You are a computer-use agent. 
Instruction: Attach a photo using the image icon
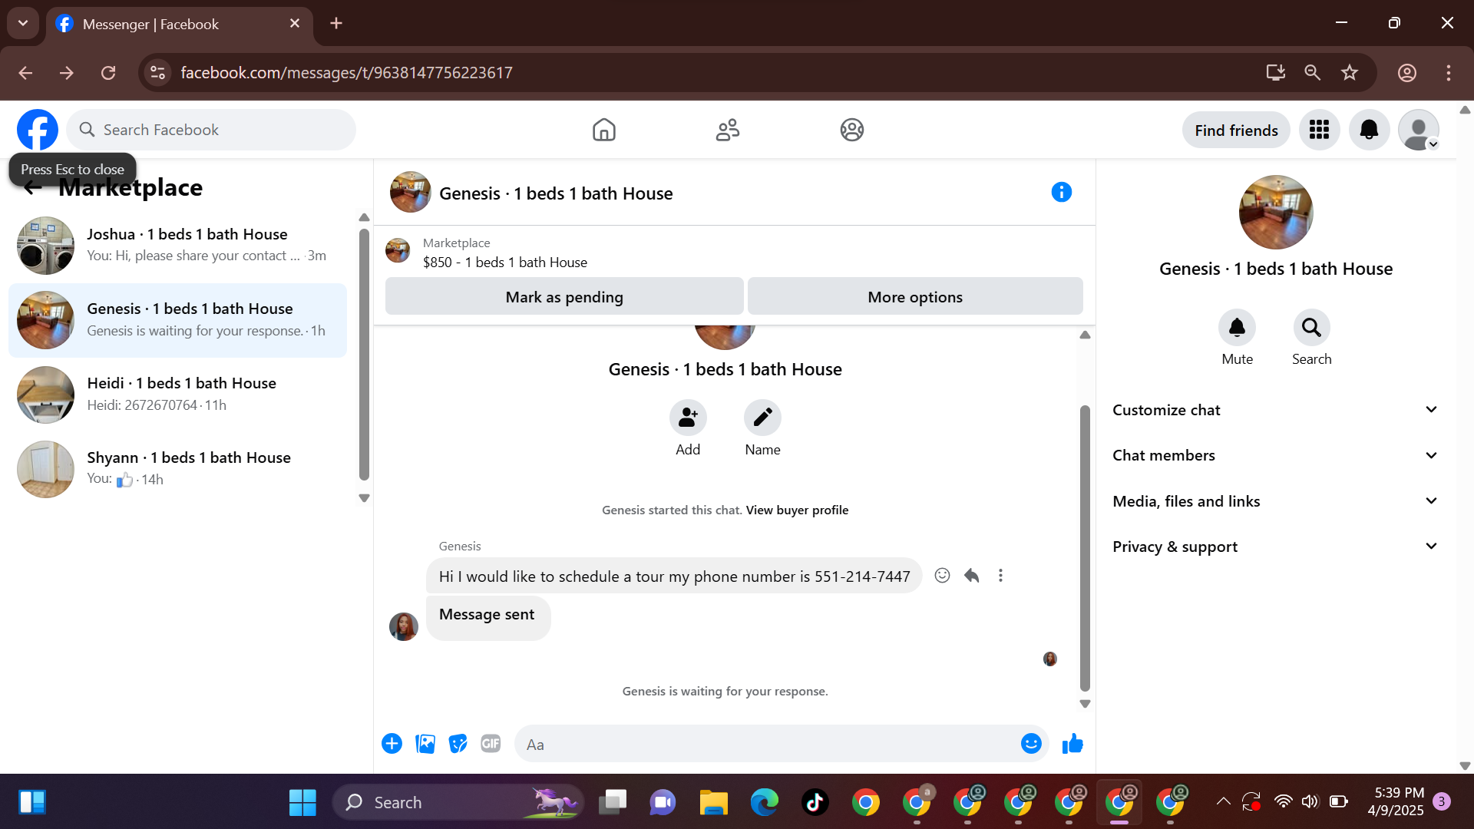[x=425, y=744]
